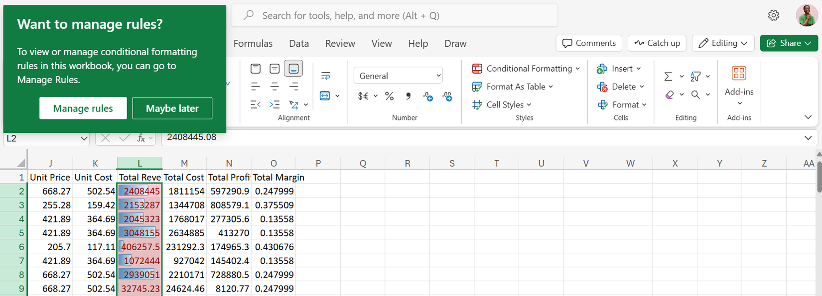Open settings via the gear icon

point(773,15)
